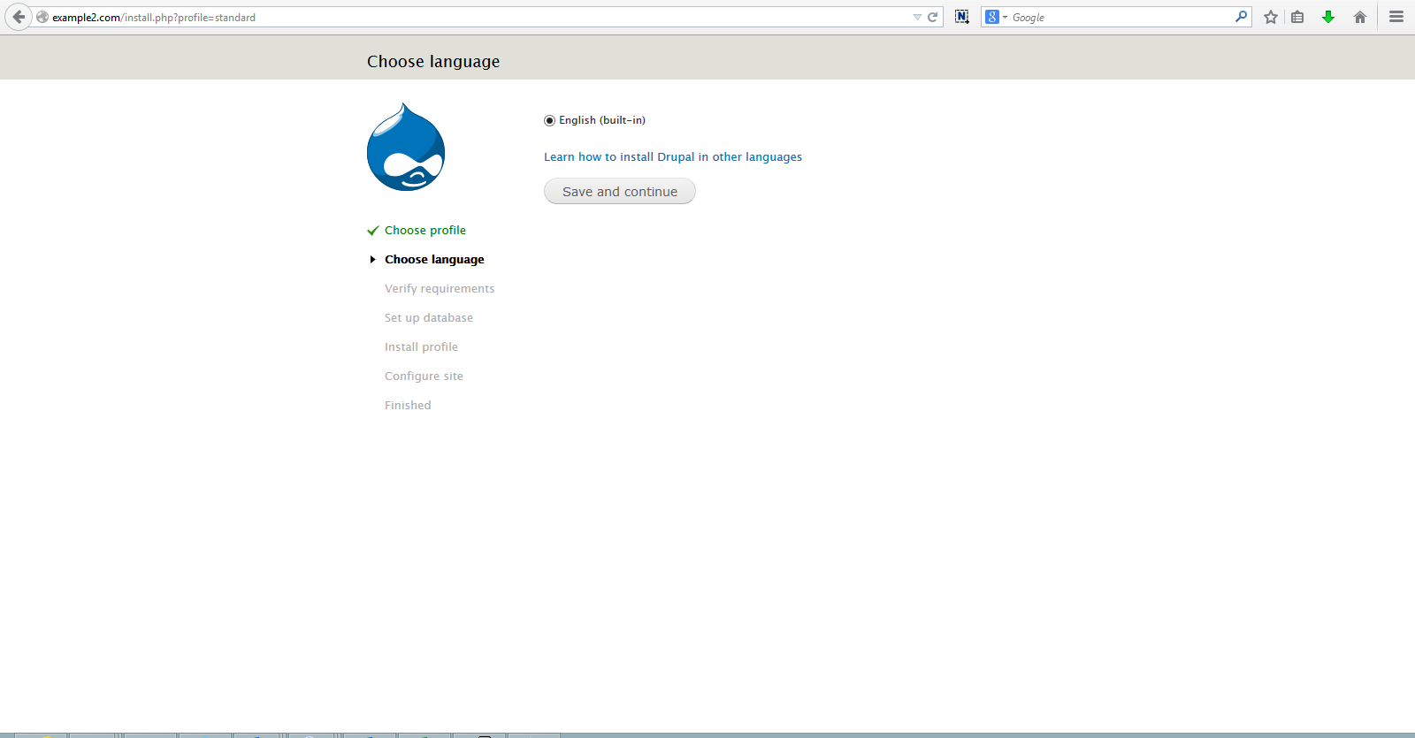Open link about installing Drupal in other languages
1415x738 pixels.
673,157
